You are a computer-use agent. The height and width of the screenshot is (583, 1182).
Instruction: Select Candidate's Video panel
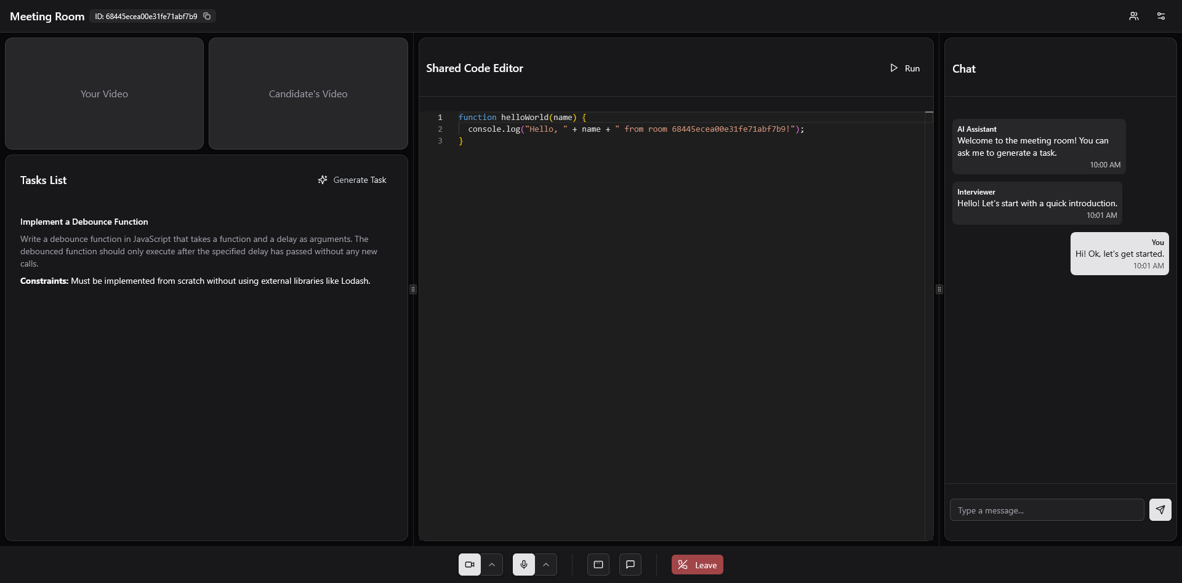(308, 94)
